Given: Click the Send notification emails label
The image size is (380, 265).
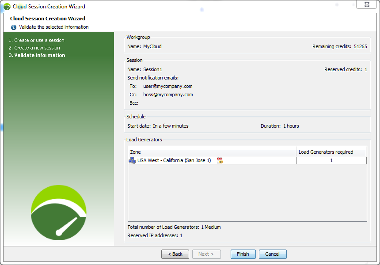Looking at the screenshot, I should (153, 78).
